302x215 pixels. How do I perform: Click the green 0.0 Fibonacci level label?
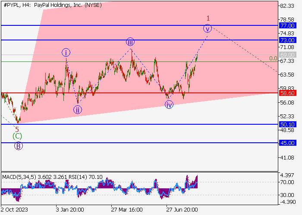(273, 58)
